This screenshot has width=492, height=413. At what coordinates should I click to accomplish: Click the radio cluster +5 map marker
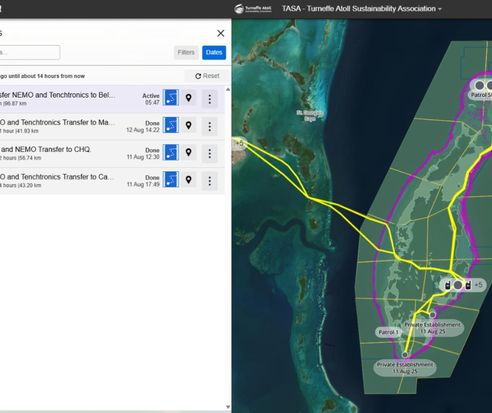464,285
